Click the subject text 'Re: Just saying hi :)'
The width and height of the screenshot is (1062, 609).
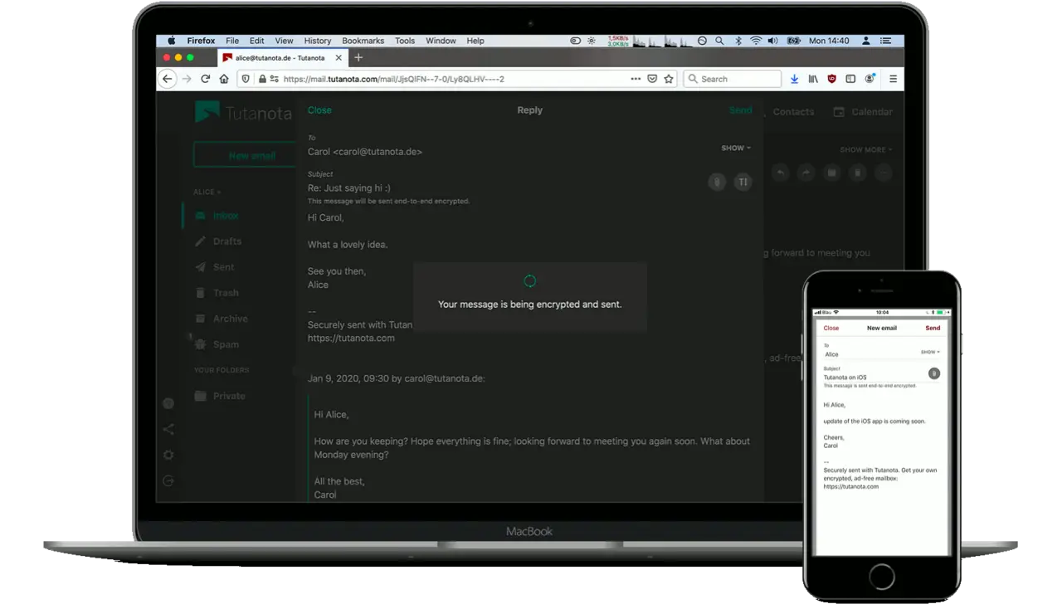coord(348,188)
